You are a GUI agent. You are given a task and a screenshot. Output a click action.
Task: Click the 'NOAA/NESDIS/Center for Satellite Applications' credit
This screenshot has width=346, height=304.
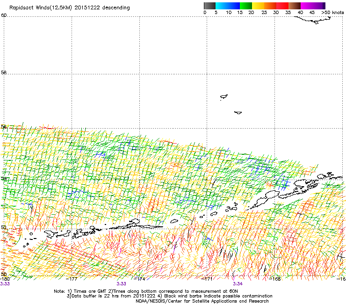click(x=202, y=301)
